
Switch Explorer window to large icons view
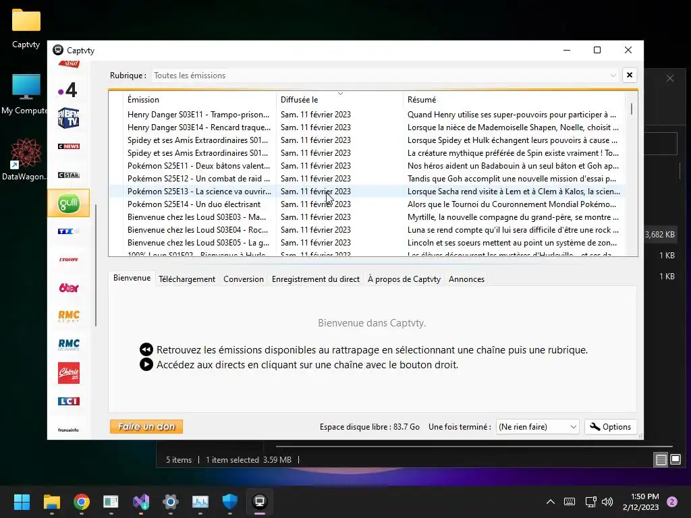675,460
